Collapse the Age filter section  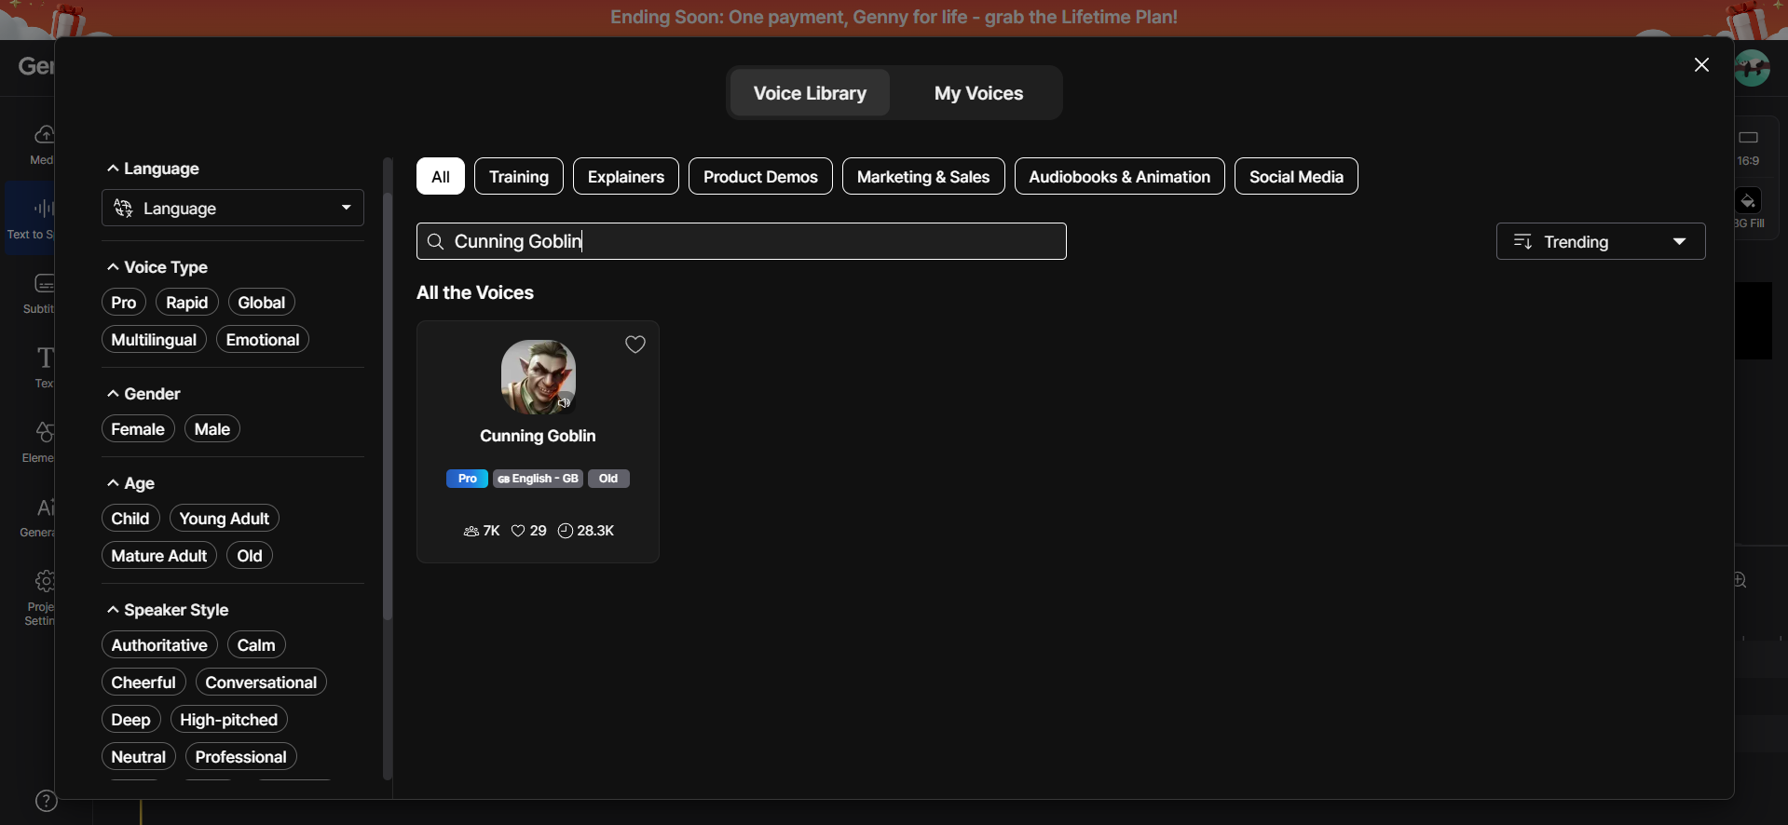point(130,483)
